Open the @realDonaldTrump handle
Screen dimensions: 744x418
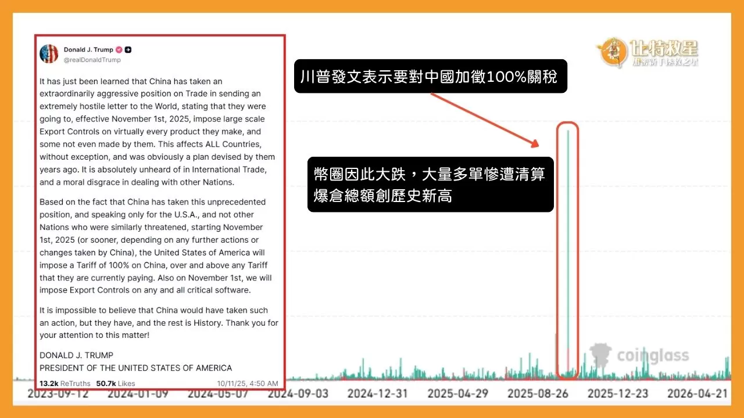point(92,60)
